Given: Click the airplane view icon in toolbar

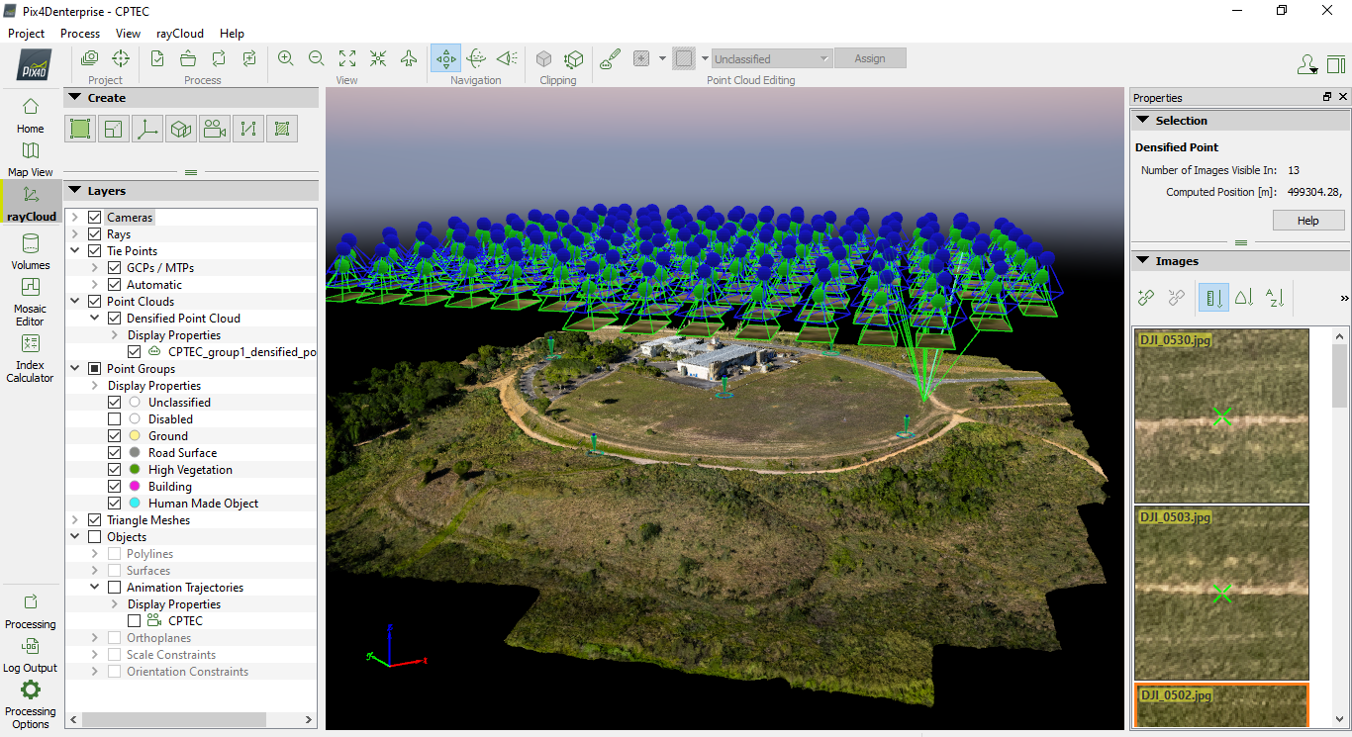Looking at the screenshot, I should coord(409,58).
